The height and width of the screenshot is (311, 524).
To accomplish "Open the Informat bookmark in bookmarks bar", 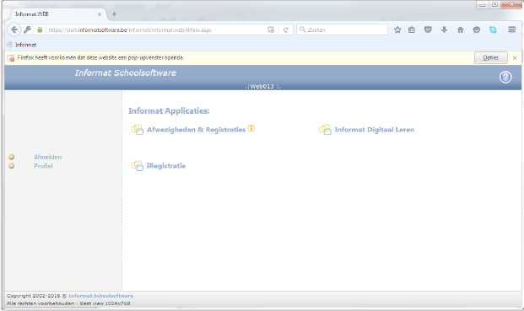I will [x=22, y=45].
